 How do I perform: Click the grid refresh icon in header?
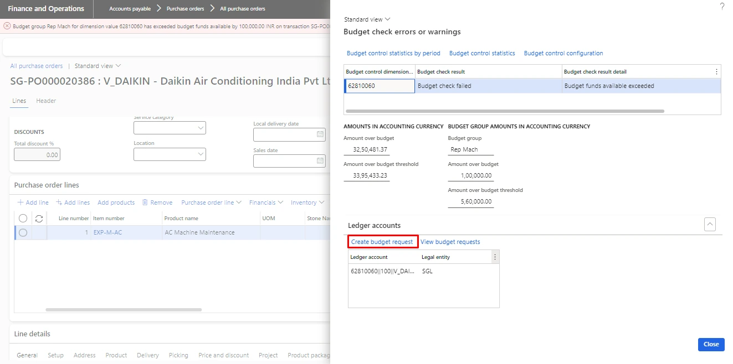click(39, 219)
